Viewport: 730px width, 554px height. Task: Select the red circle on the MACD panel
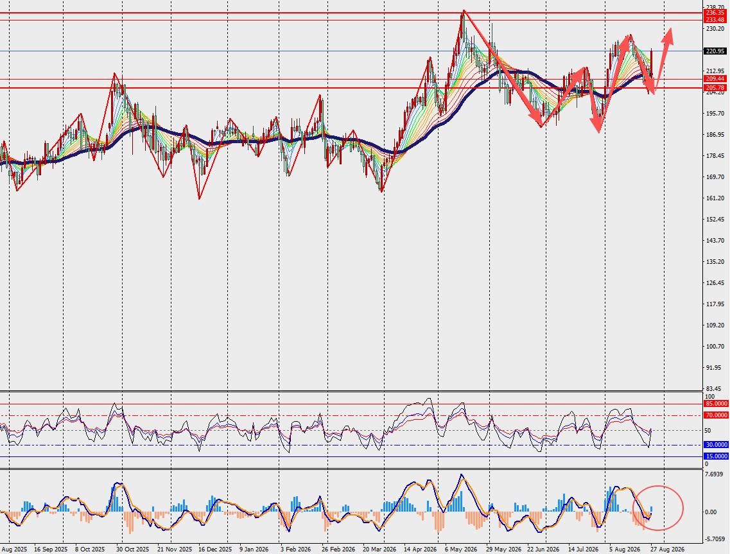658,507
